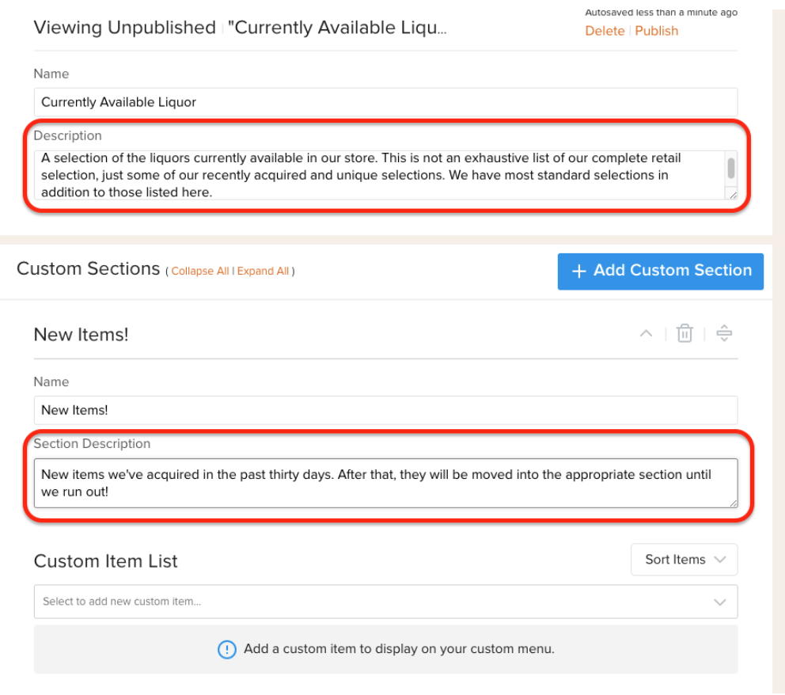Image resolution: width=785 pixels, height=695 pixels.
Task: Click the Delete link
Action: tap(605, 31)
